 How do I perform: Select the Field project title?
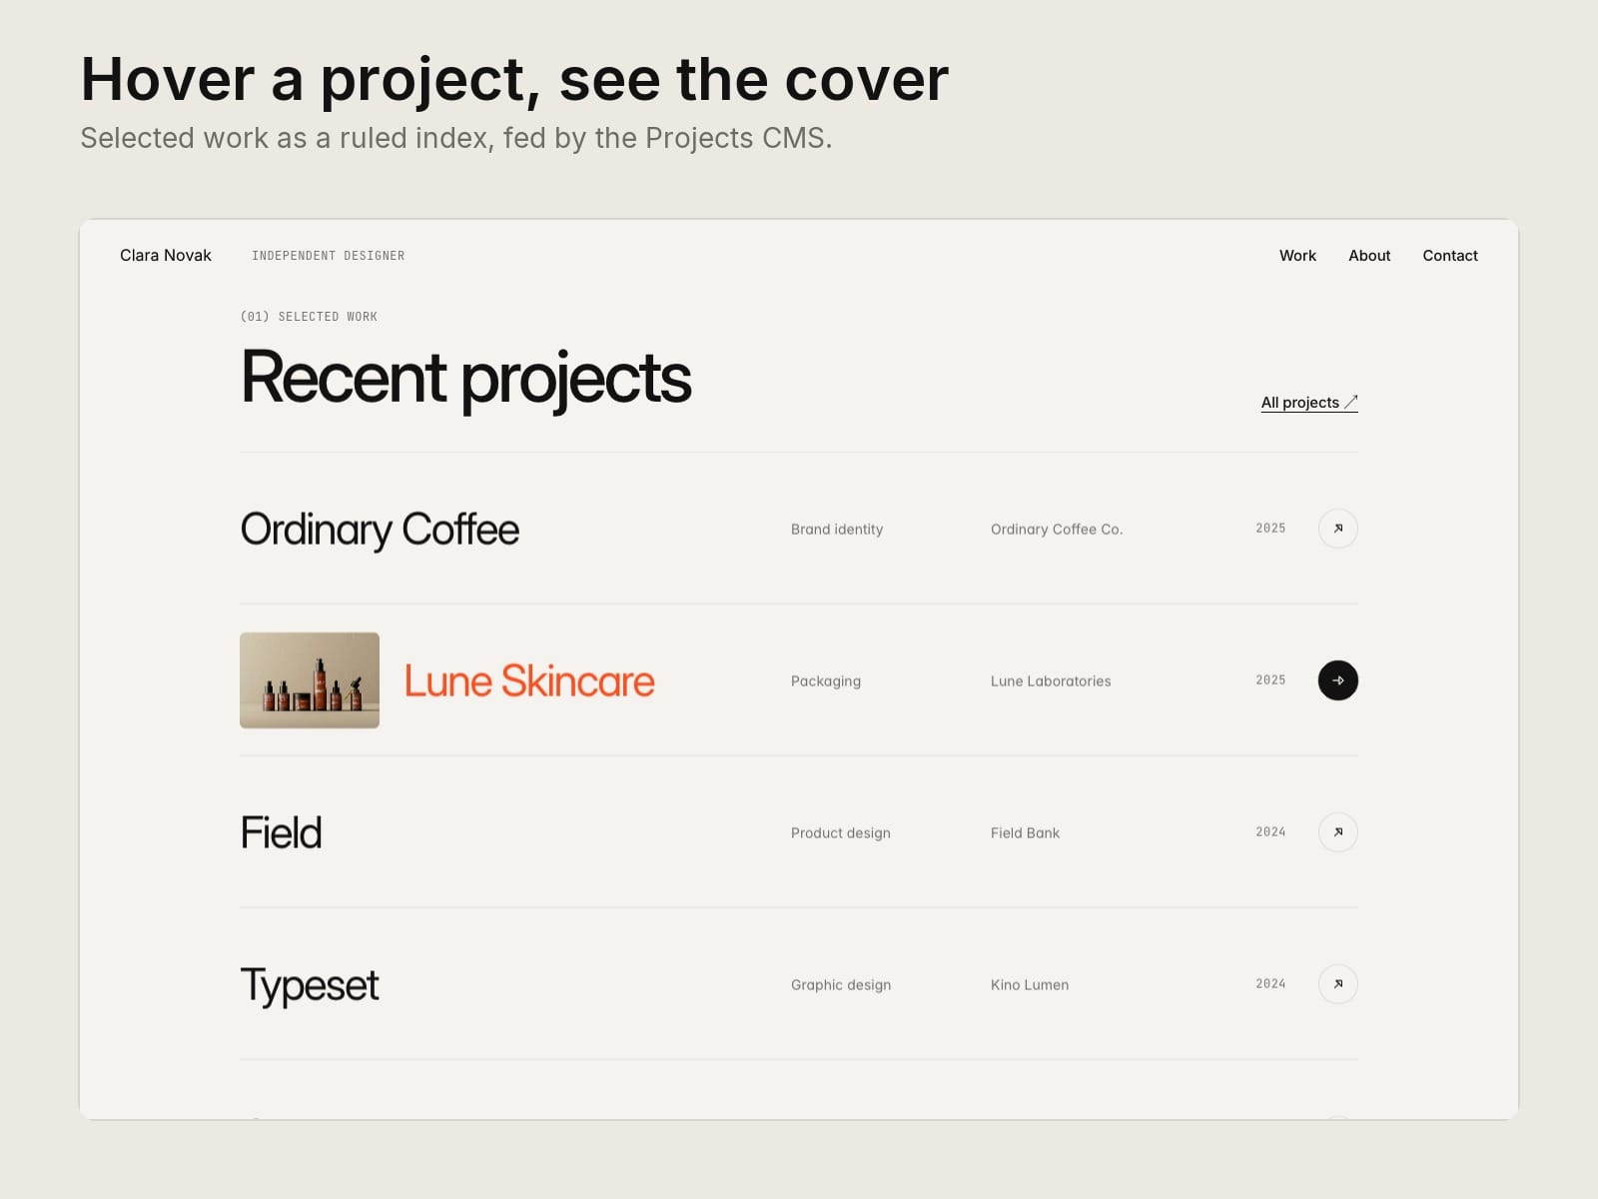(281, 832)
